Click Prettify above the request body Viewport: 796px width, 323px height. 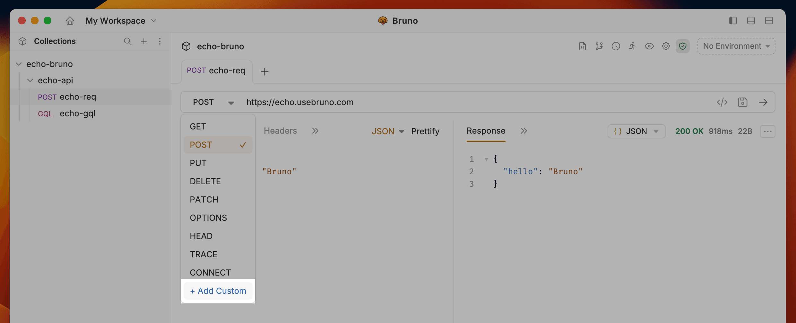[x=425, y=131]
